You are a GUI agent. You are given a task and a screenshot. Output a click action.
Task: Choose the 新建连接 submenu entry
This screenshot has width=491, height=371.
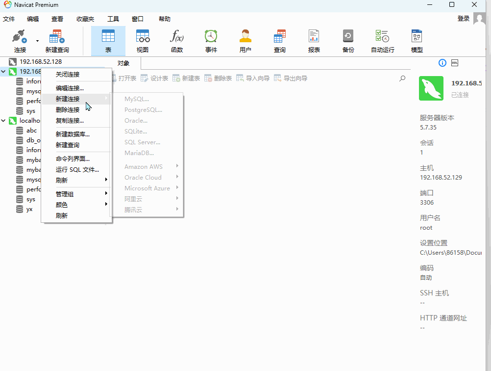pyautogui.click(x=76, y=99)
